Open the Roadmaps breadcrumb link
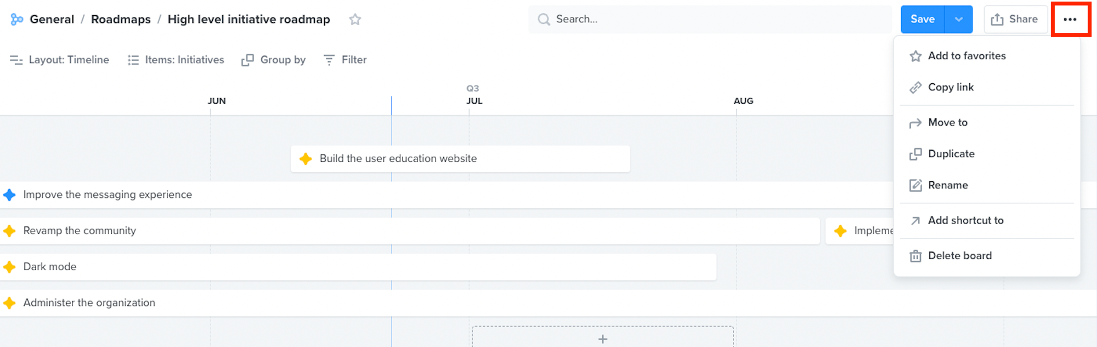The height and width of the screenshot is (347, 1097). click(121, 19)
